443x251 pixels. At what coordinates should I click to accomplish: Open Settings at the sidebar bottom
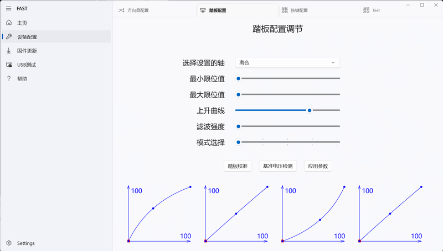click(x=56, y=243)
